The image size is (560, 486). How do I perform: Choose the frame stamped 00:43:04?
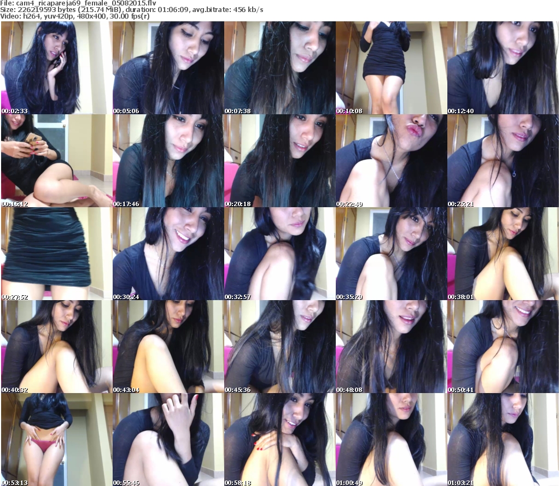click(168, 347)
